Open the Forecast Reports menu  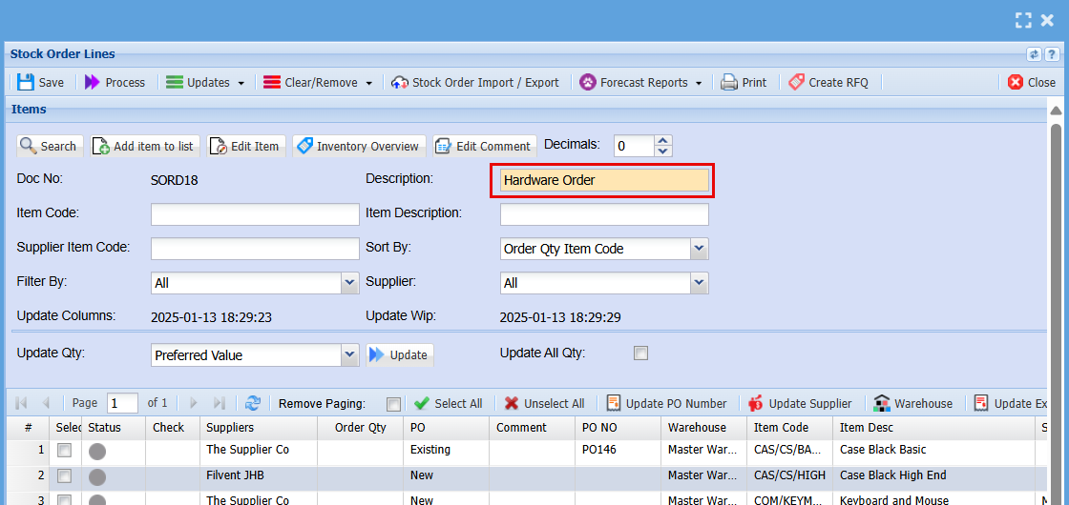coord(641,83)
